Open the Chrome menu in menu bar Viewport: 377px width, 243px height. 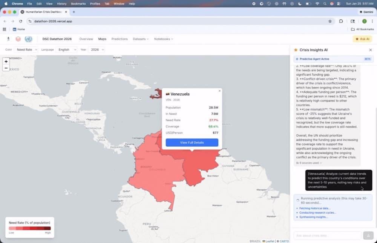(x=17, y=4)
